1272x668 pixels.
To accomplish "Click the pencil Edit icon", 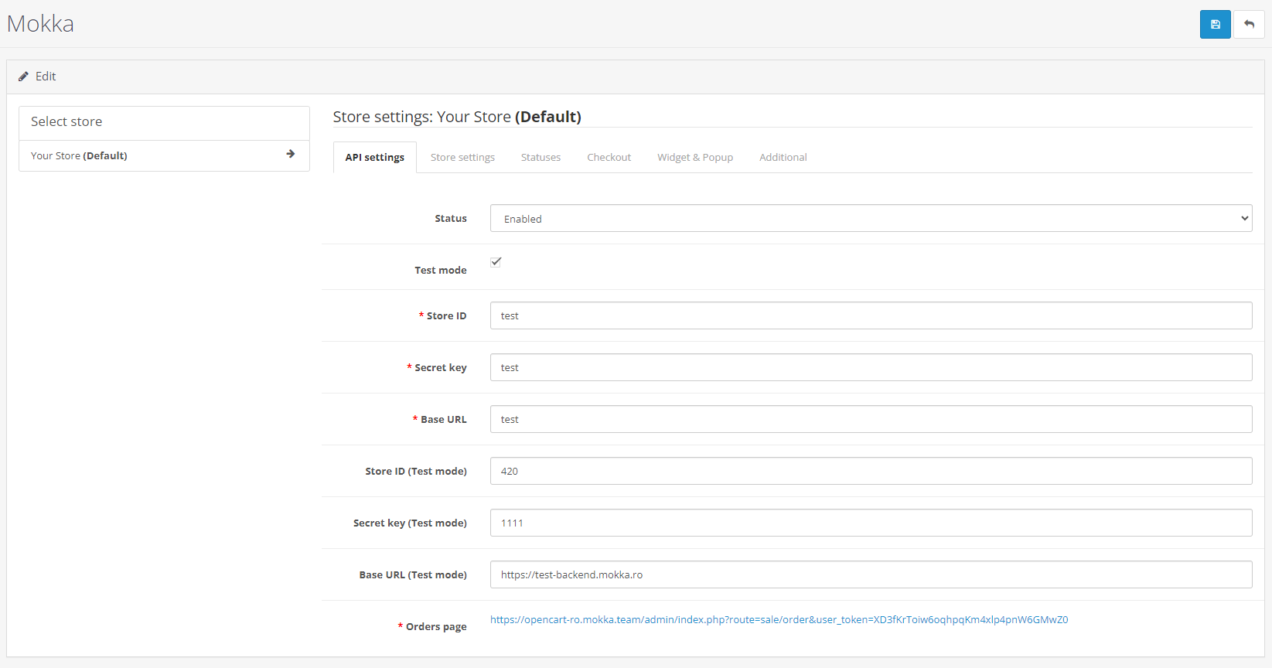I will [x=24, y=77].
